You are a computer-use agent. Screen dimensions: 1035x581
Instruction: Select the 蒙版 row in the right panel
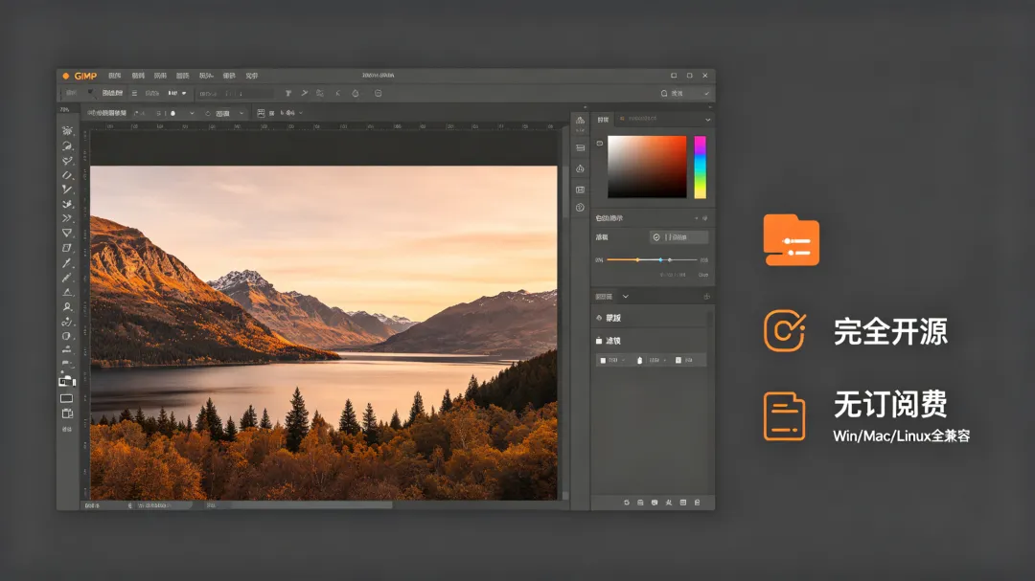[x=650, y=318]
